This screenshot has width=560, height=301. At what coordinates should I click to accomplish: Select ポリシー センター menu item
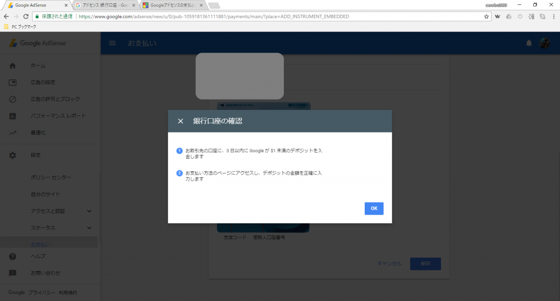pos(51,177)
